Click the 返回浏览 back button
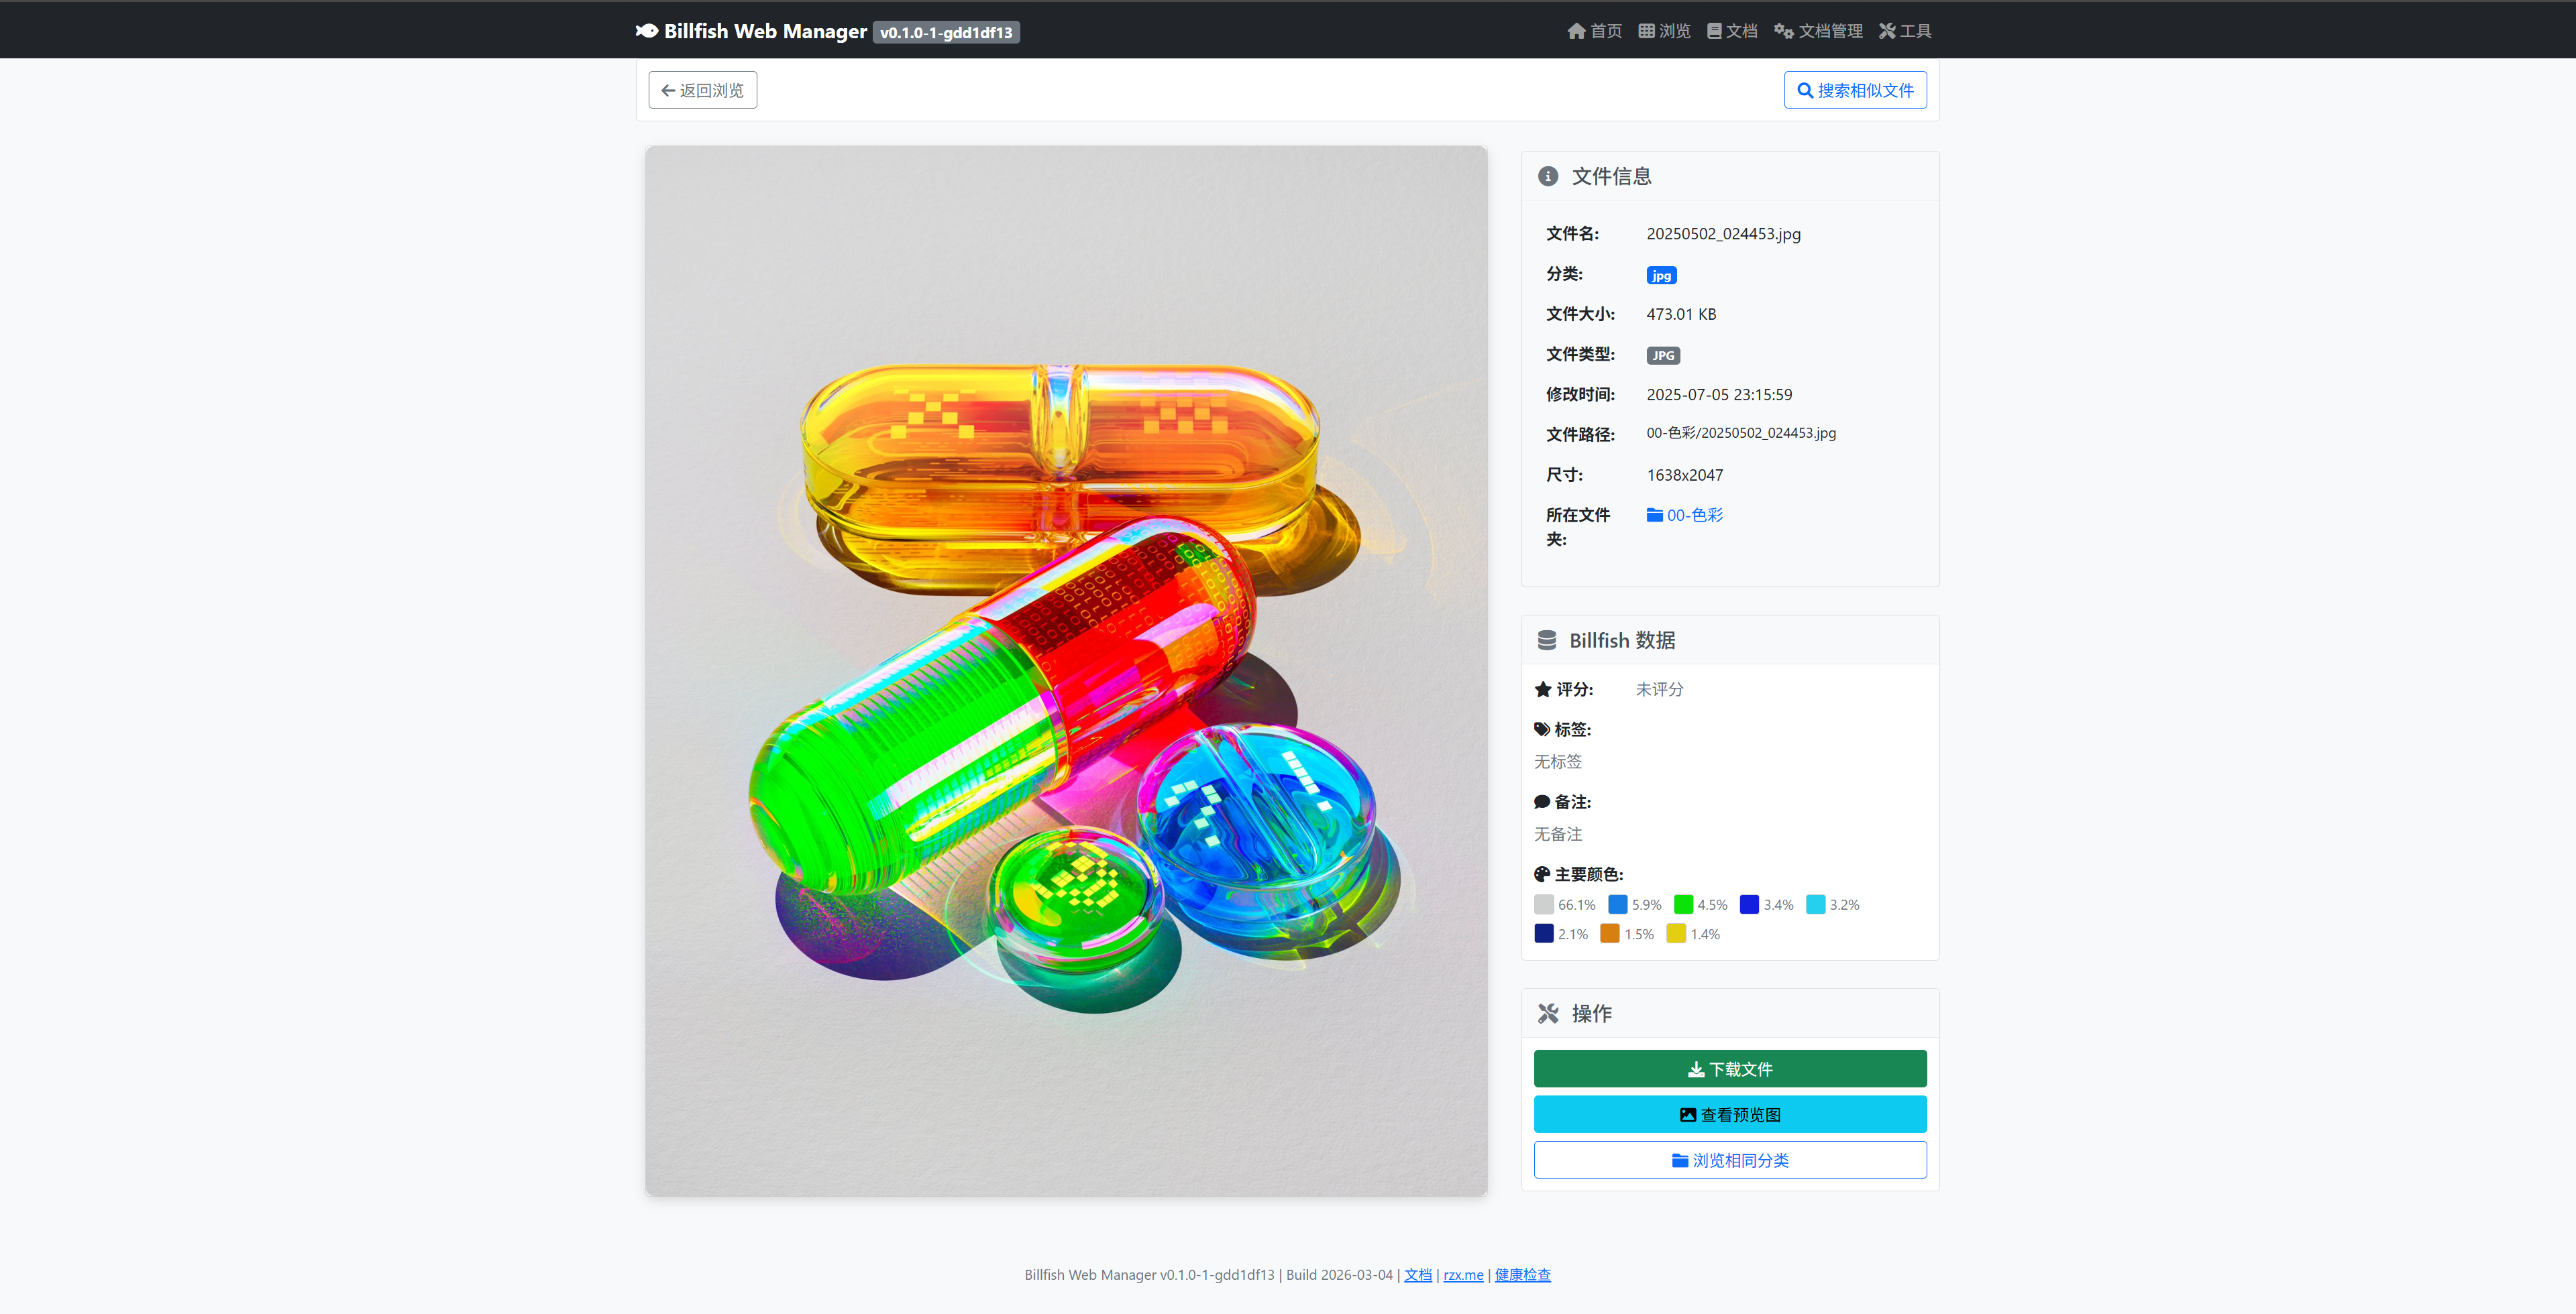The width and height of the screenshot is (2576, 1314). coord(702,90)
